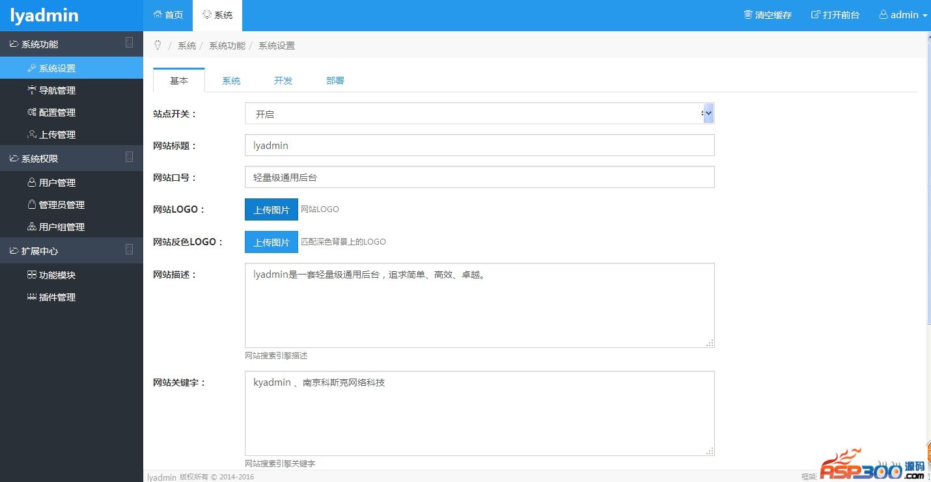Image resolution: width=931 pixels, height=482 pixels.
Task: Click 上传图片 button for 网站LOGO
Action: [271, 209]
